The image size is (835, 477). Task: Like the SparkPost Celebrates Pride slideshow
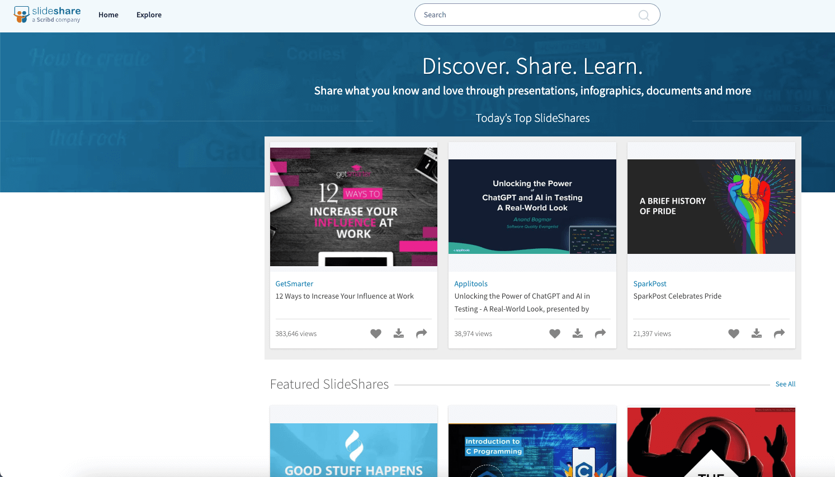click(x=734, y=334)
